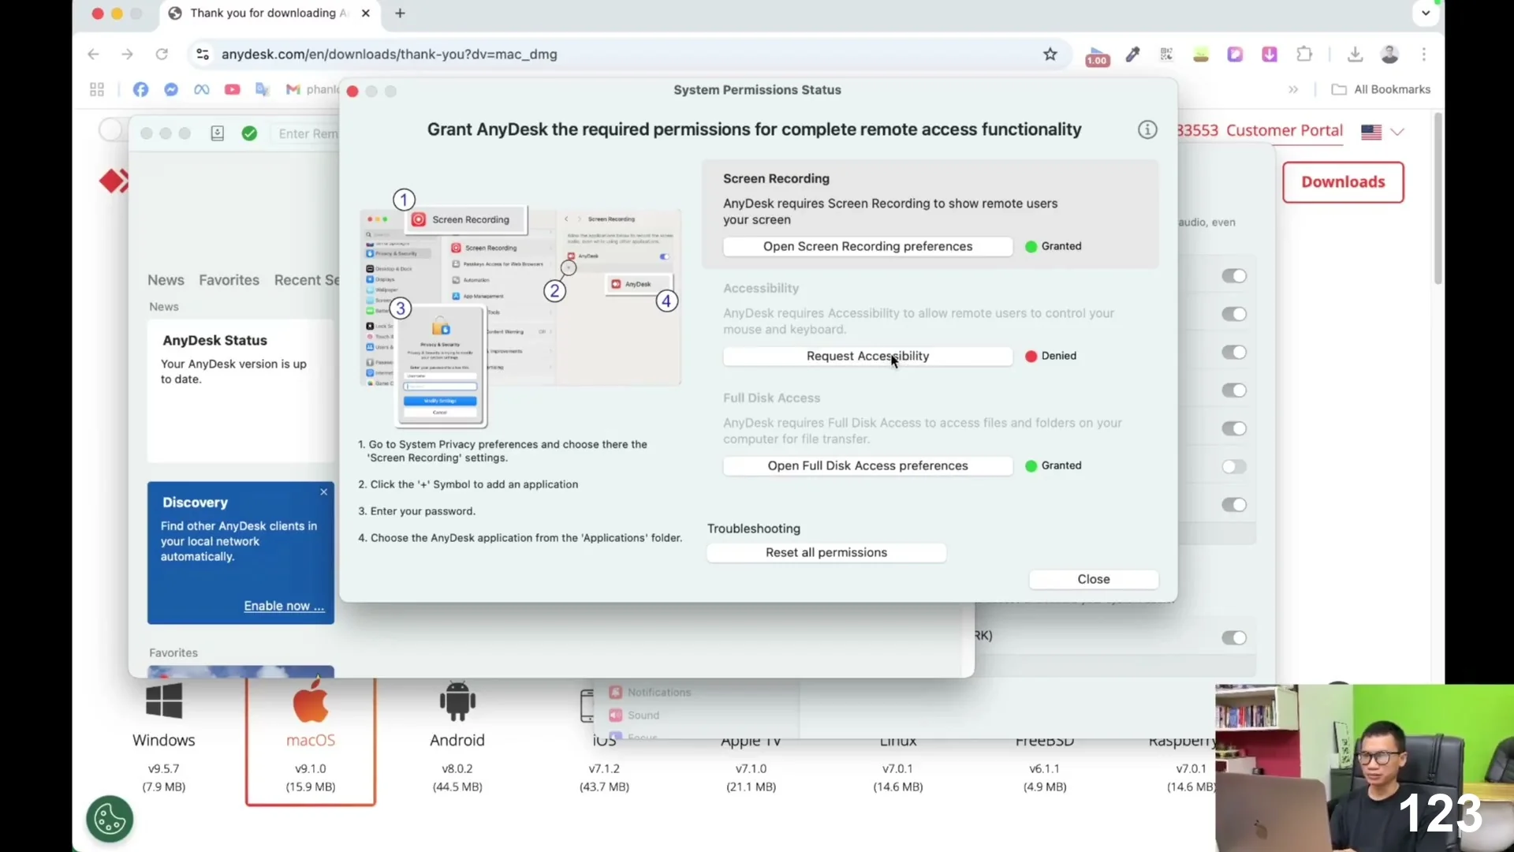Click Reset all permissions
This screenshot has height=852, width=1514.
[826, 552]
